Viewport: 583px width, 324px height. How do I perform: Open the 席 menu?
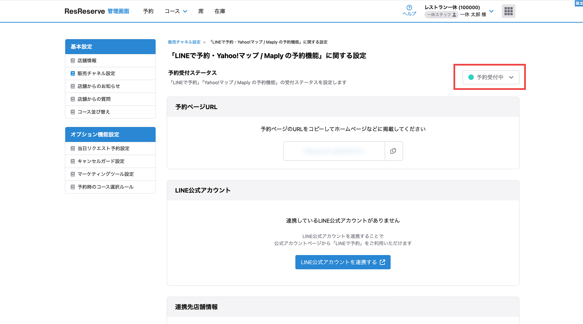tap(201, 11)
